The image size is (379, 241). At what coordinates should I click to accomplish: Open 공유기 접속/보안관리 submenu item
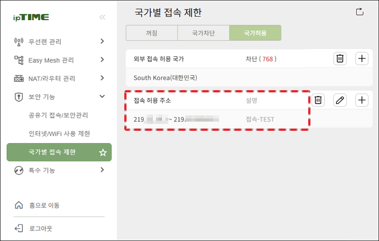coord(59,115)
